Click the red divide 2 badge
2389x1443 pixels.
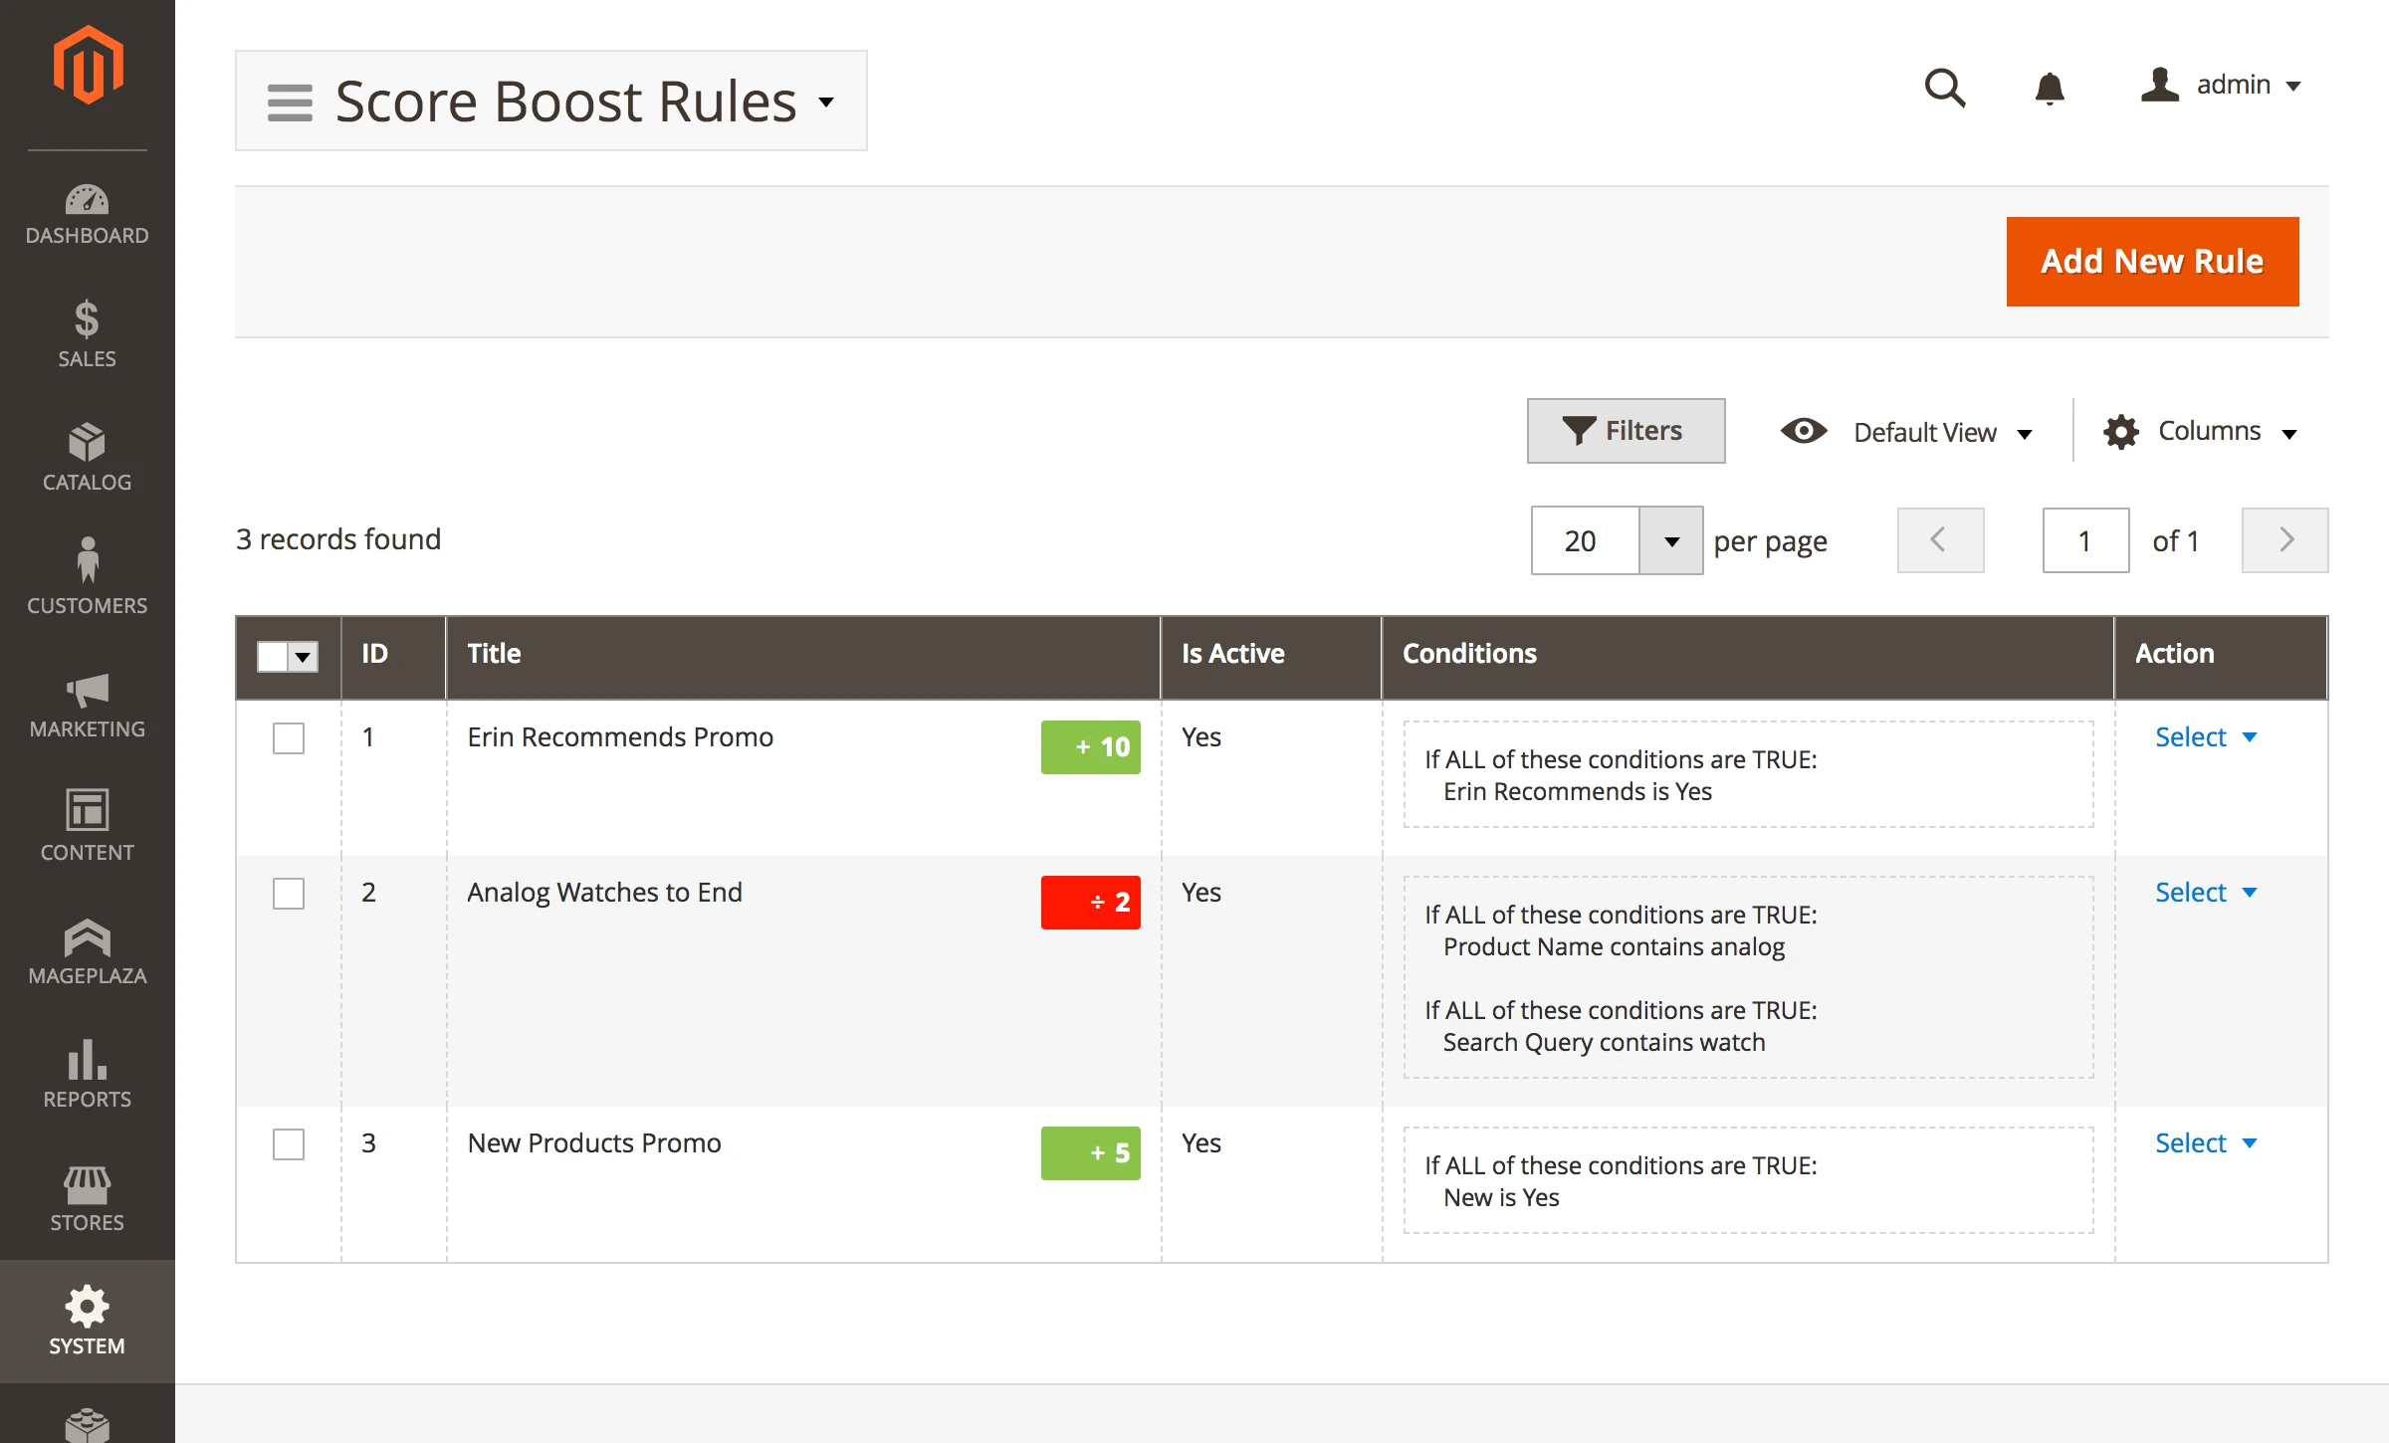coord(1090,903)
